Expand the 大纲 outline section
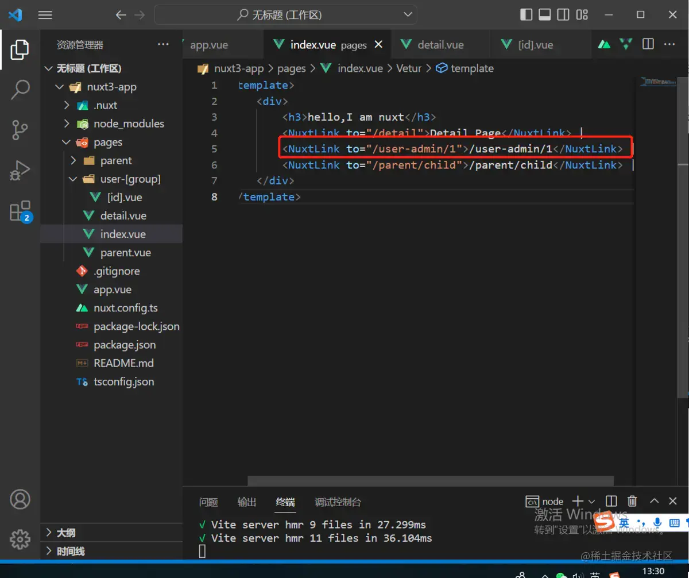This screenshot has width=689, height=578. click(x=111, y=533)
